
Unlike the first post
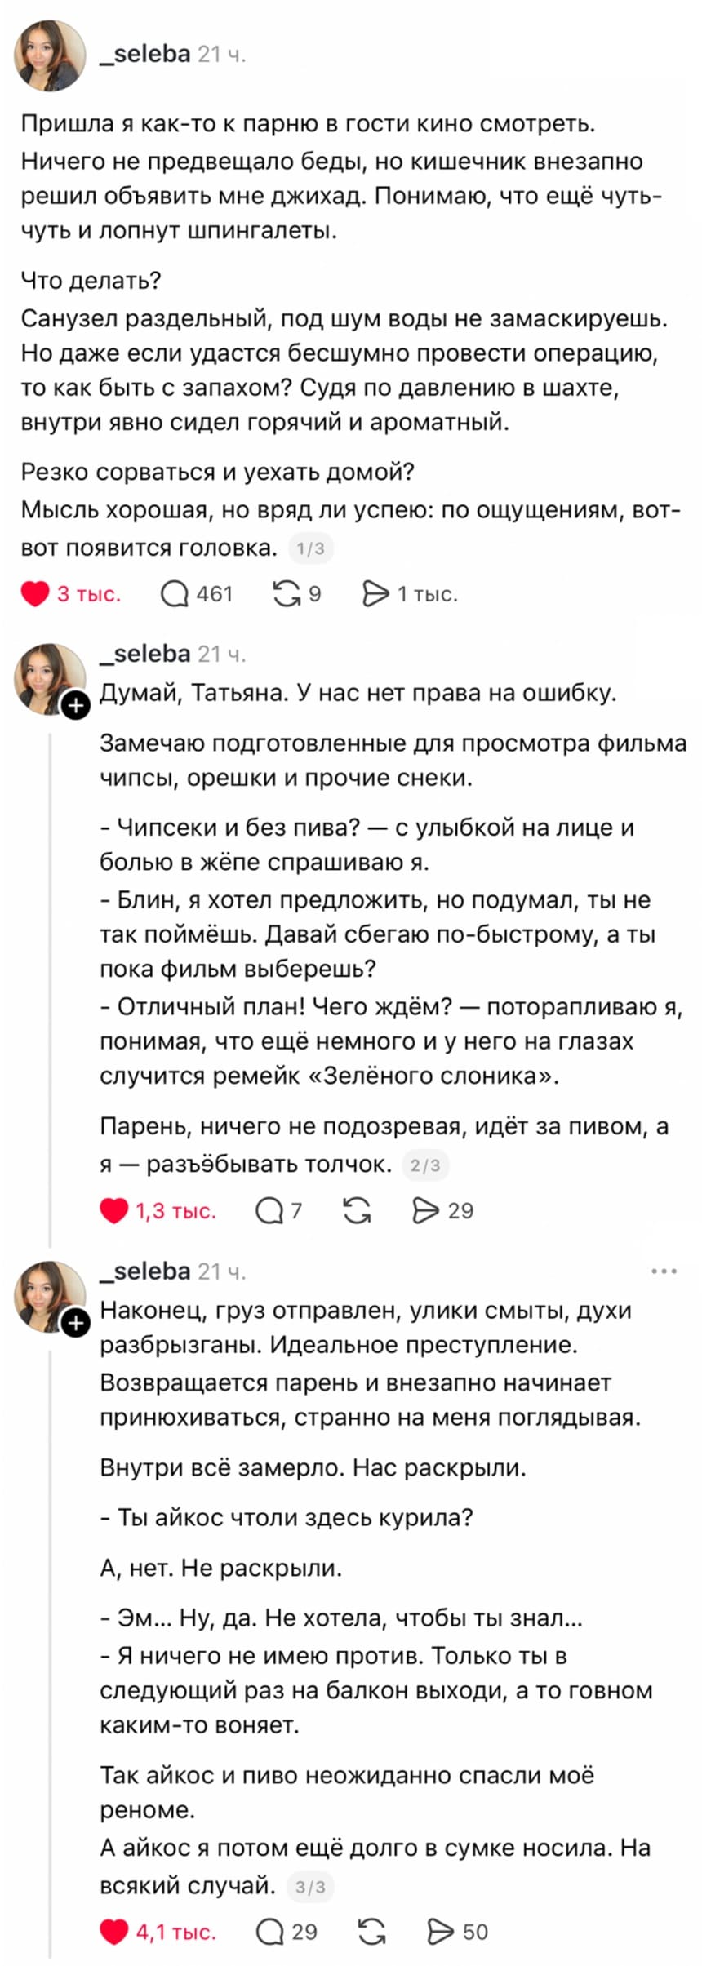click(34, 593)
